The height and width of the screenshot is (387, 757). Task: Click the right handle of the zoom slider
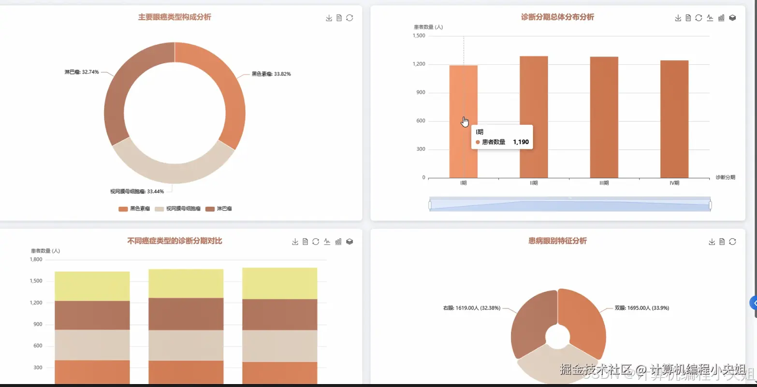[x=710, y=205]
